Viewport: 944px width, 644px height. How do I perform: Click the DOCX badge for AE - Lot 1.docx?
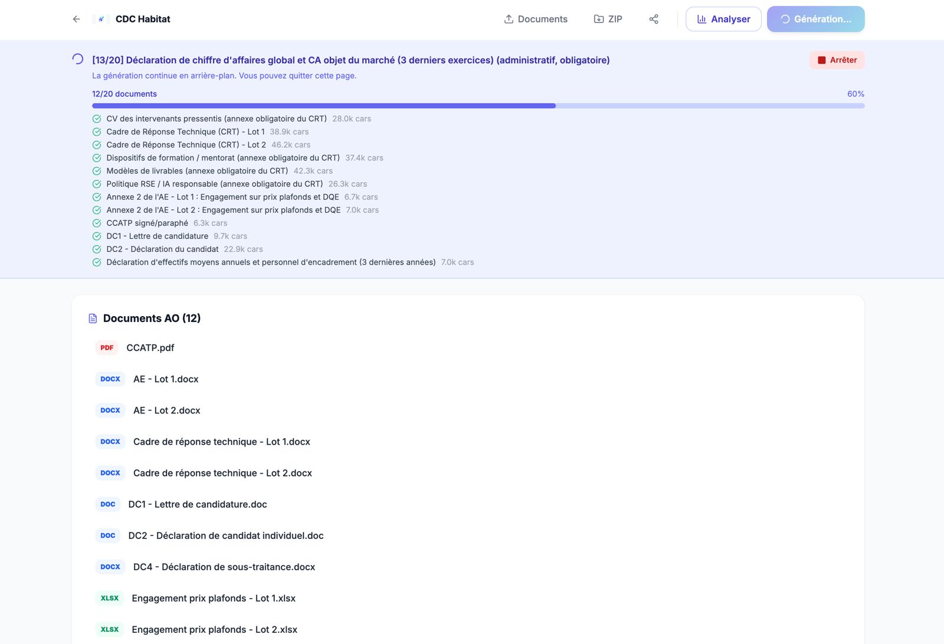point(110,379)
